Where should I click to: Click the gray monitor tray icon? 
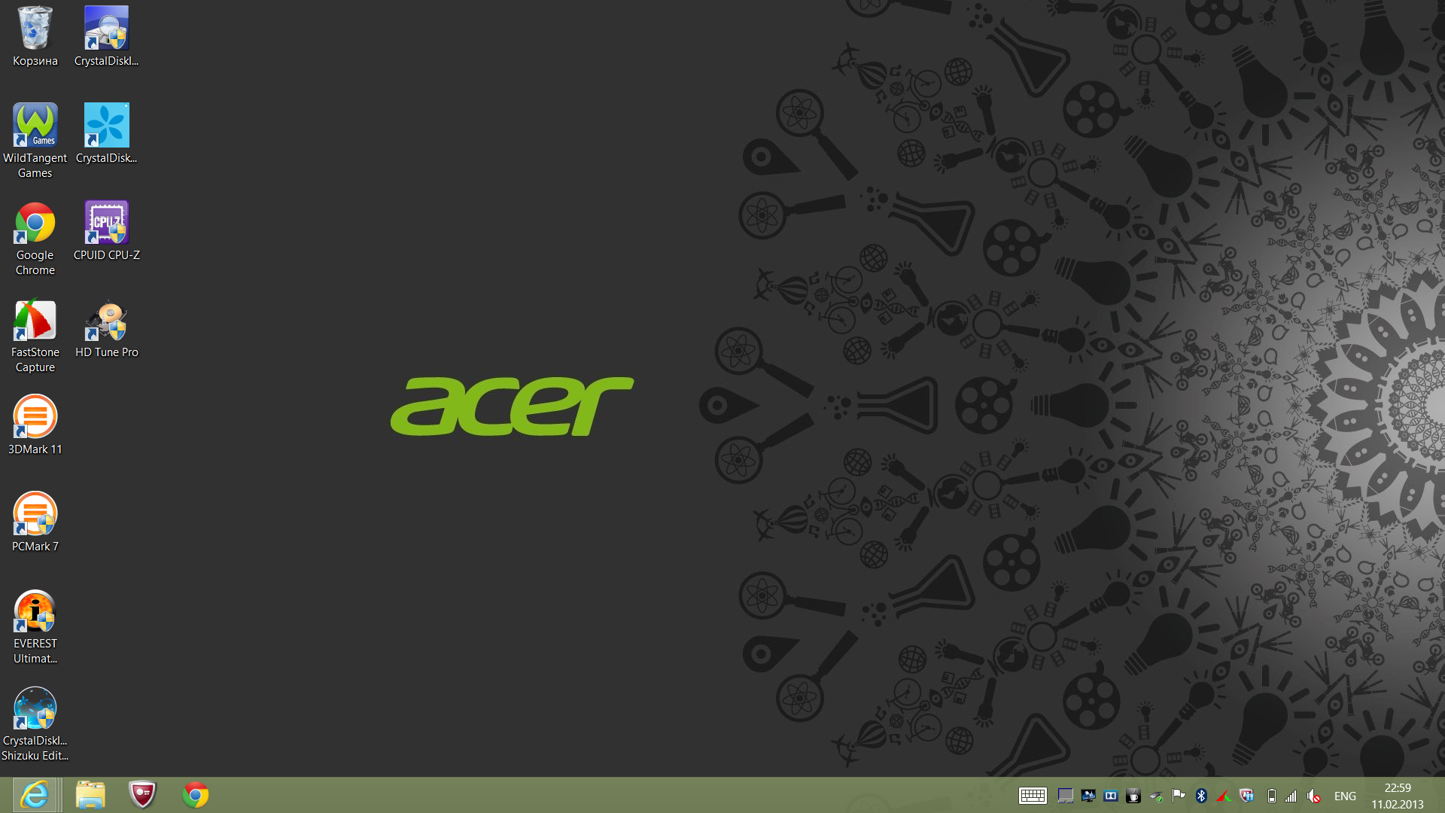1066,796
